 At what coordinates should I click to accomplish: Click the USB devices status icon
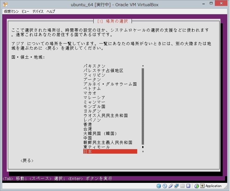pos(171,186)
